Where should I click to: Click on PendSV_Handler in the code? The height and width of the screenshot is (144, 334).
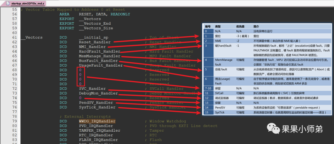click(x=96, y=103)
